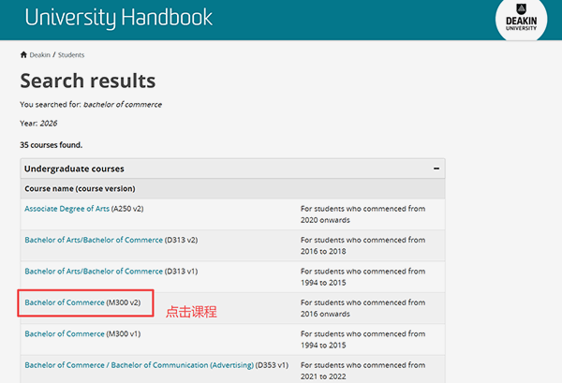Open Bachelor of Commerce / Communication (Advertising) course
The height and width of the screenshot is (383, 562).
click(x=140, y=364)
